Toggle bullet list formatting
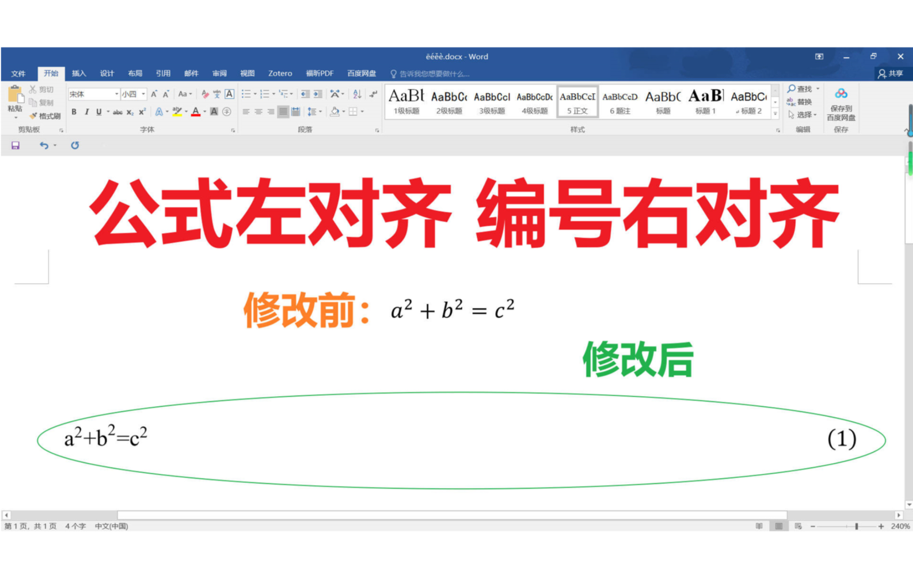913x571 pixels. pyautogui.click(x=246, y=93)
